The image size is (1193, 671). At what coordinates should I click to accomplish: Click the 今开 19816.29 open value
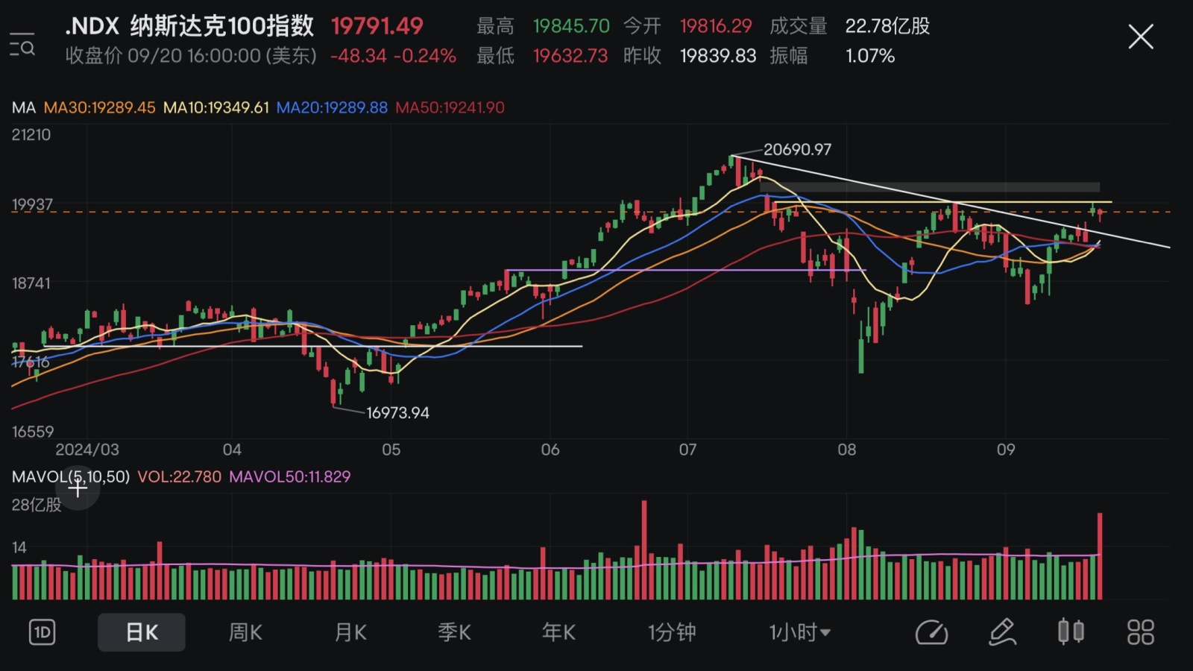click(687, 26)
